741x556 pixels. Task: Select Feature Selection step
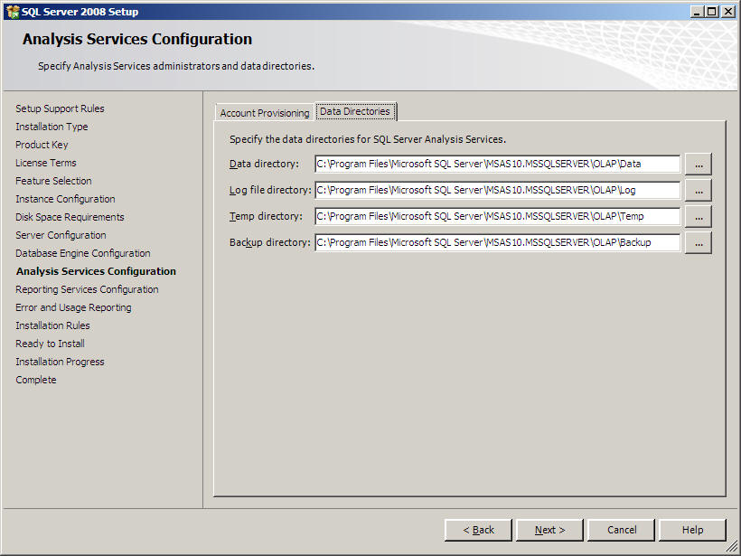pos(53,181)
